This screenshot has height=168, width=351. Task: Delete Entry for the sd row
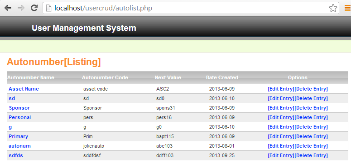coord(311,98)
